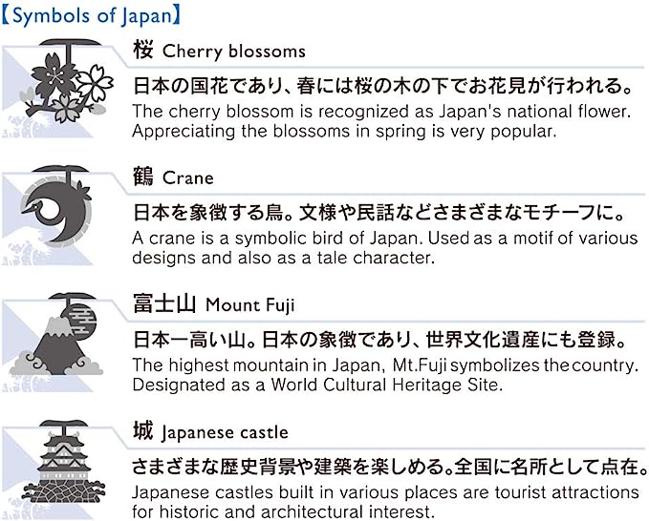Click the English text about castle tourist attractions
649x521 pixels.
pyautogui.click(x=385, y=503)
